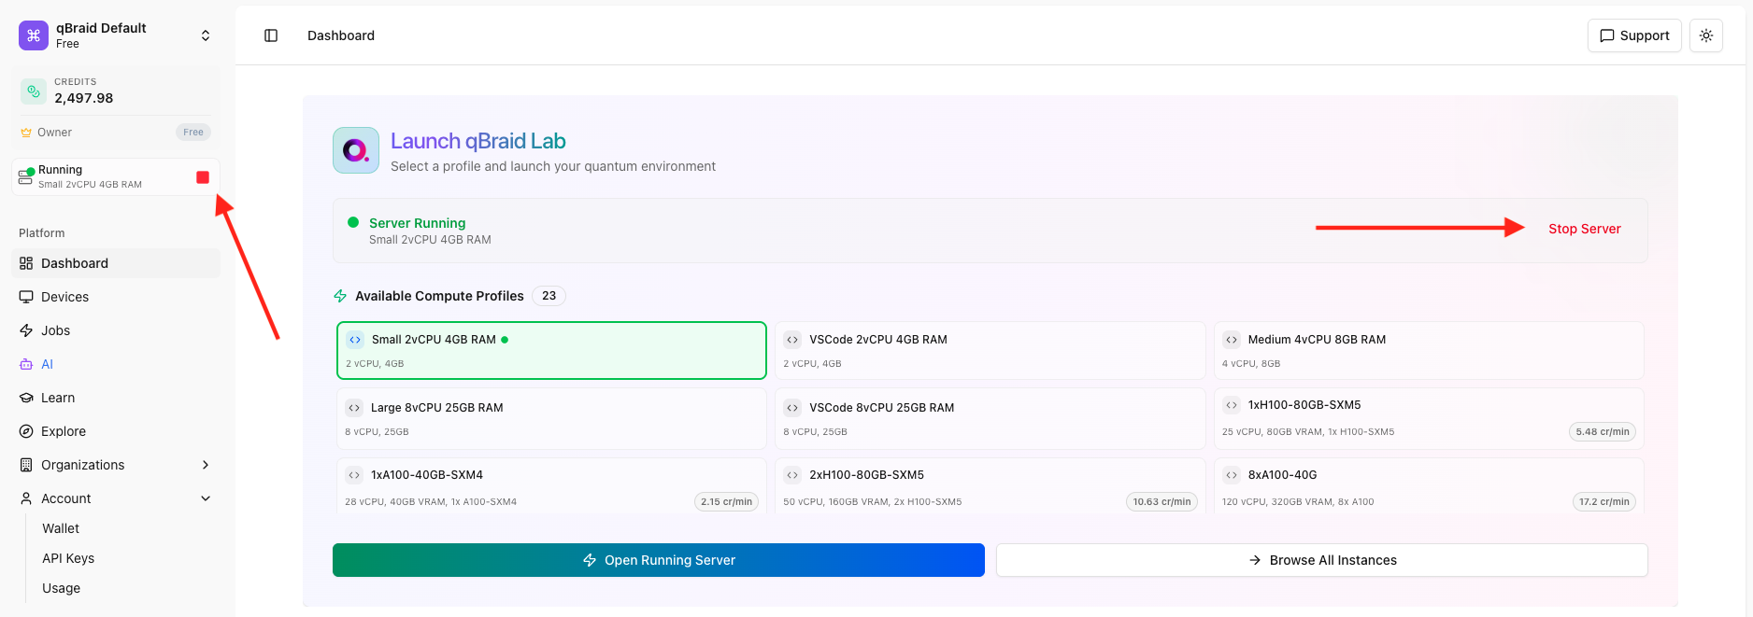Click code icon on 1xH100-80GB-SXM5 card
1753x617 pixels.
(x=1232, y=405)
